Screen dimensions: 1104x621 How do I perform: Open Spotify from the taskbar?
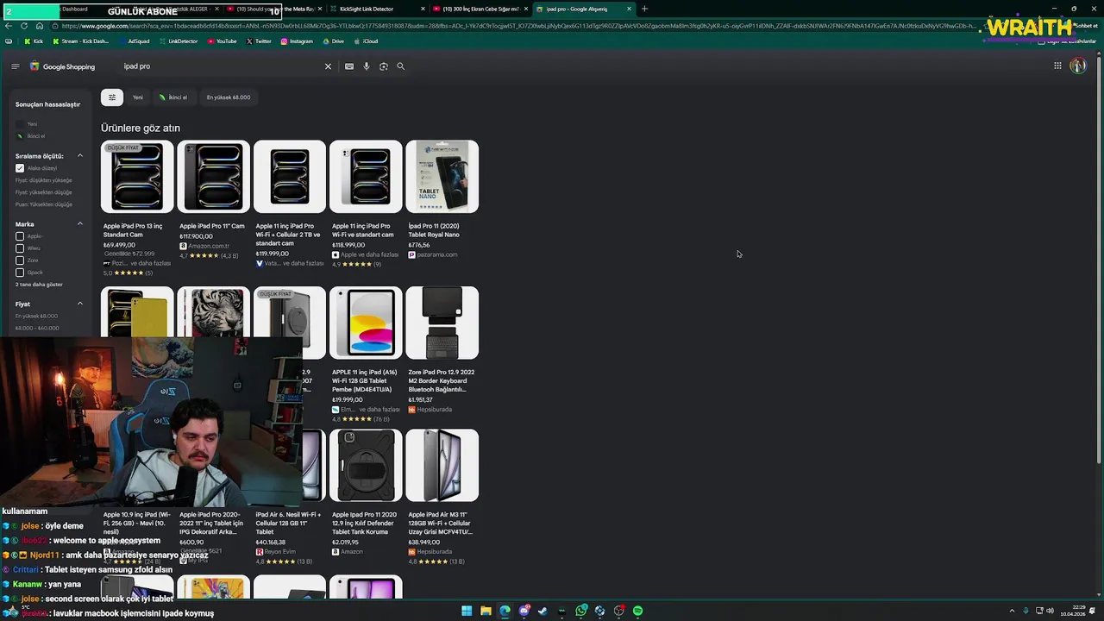click(637, 611)
